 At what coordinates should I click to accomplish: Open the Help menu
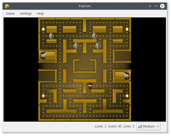pos(40,14)
